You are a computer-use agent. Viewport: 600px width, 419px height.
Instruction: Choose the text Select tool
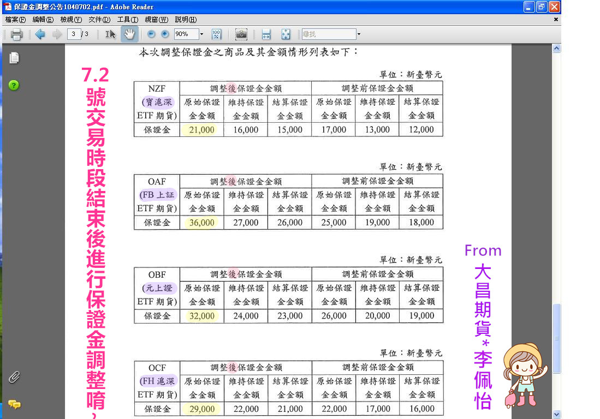tap(110, 34)
